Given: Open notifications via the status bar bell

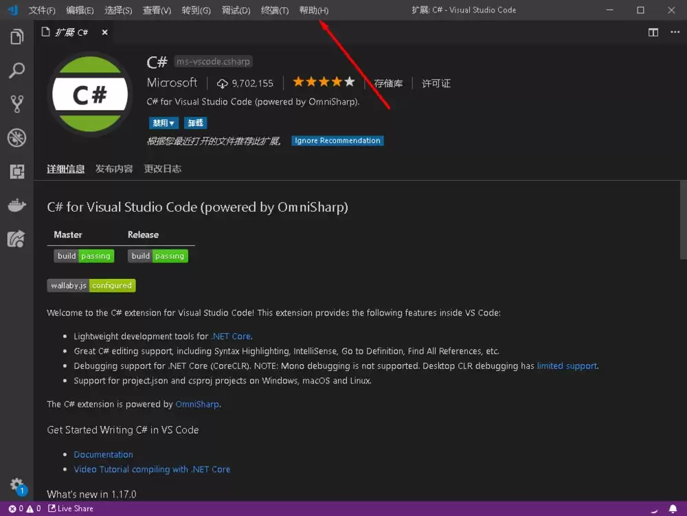Looking at the screenshot, I should [674, 508].
